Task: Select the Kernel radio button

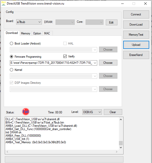Action: point(11,70)
